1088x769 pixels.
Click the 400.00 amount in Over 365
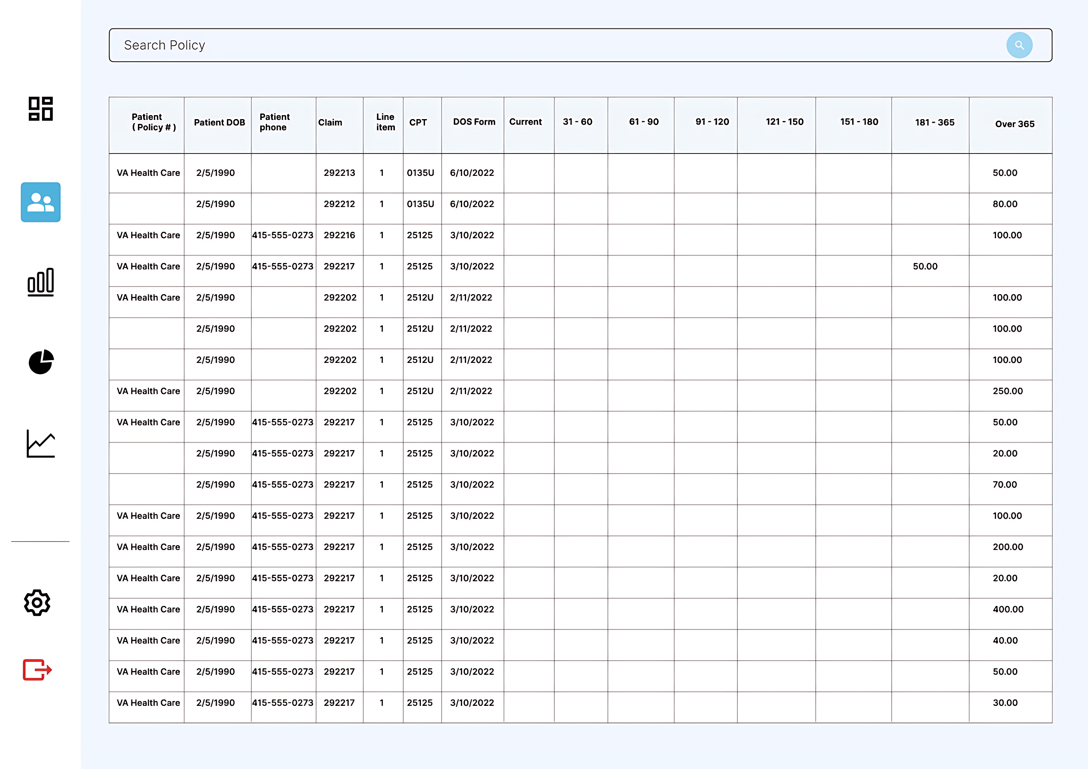[1008, 610]
